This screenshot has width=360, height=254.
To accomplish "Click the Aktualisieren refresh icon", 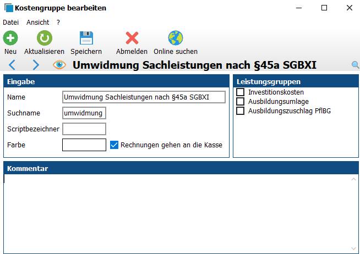I will point(44,38).
